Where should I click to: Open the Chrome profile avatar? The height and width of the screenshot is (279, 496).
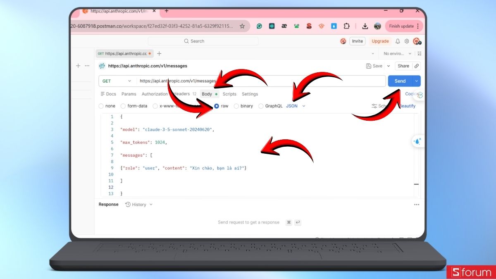[x=377, y=26]
